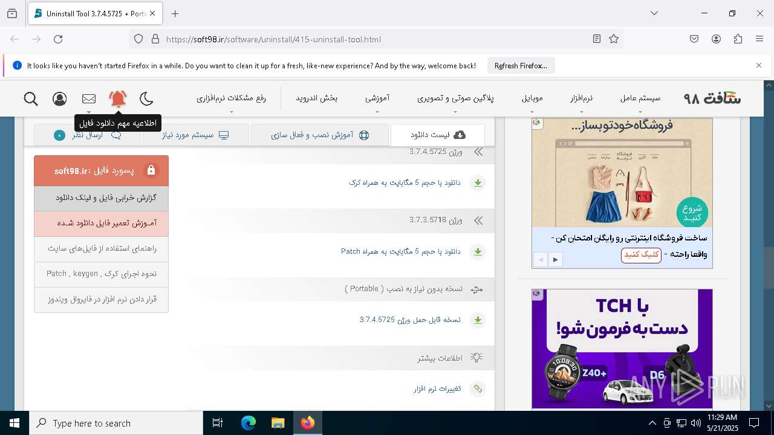Switch to سیستم مورد نیاز tab
Viewport: 774px width, 435px height.
tap(195, 135)
